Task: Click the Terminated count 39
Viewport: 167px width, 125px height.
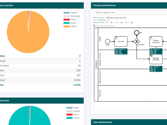Action: tap(79, 66)
